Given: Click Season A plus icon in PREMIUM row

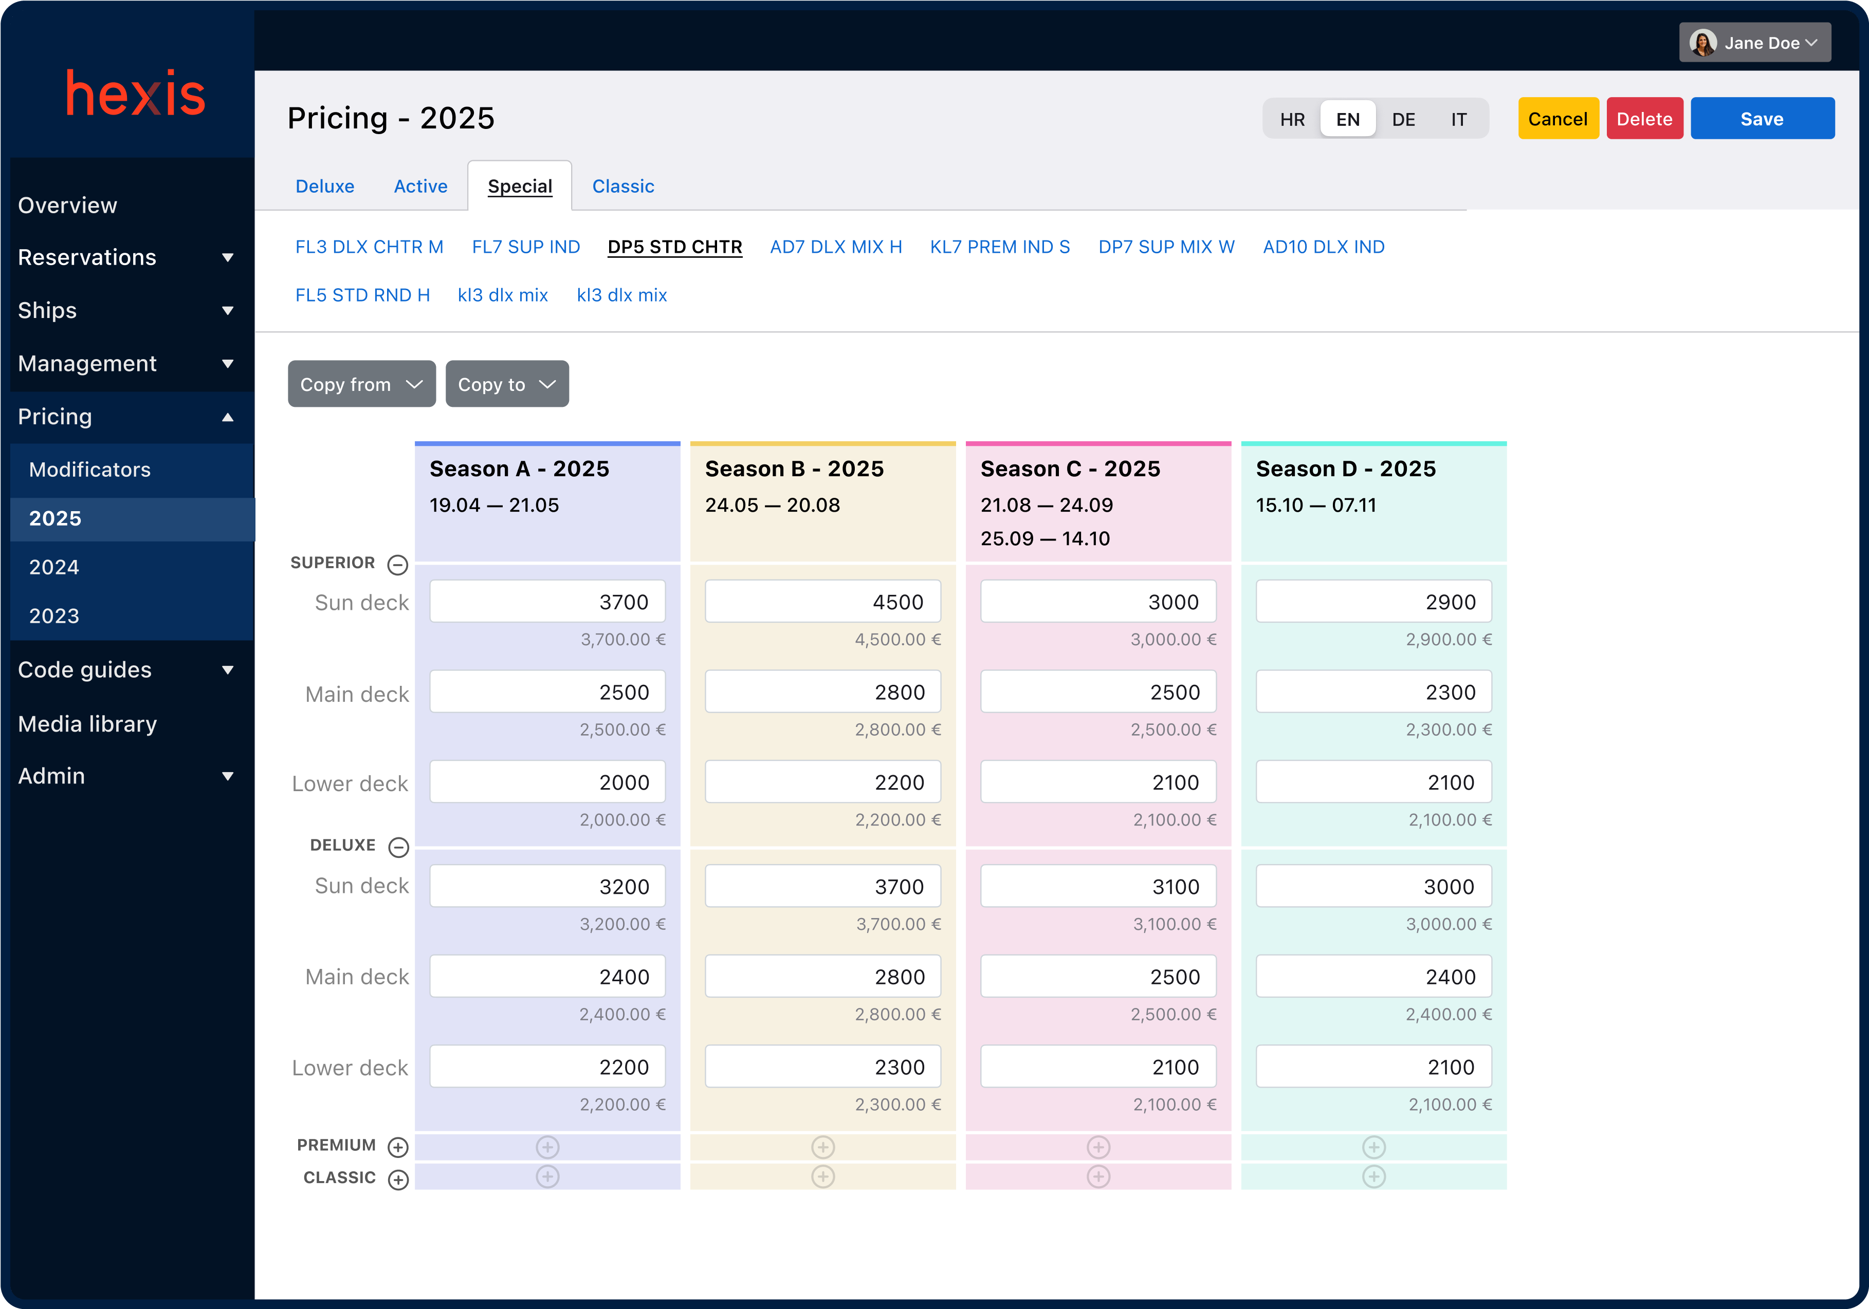Looking at the screenshot, I should 548,1146.
